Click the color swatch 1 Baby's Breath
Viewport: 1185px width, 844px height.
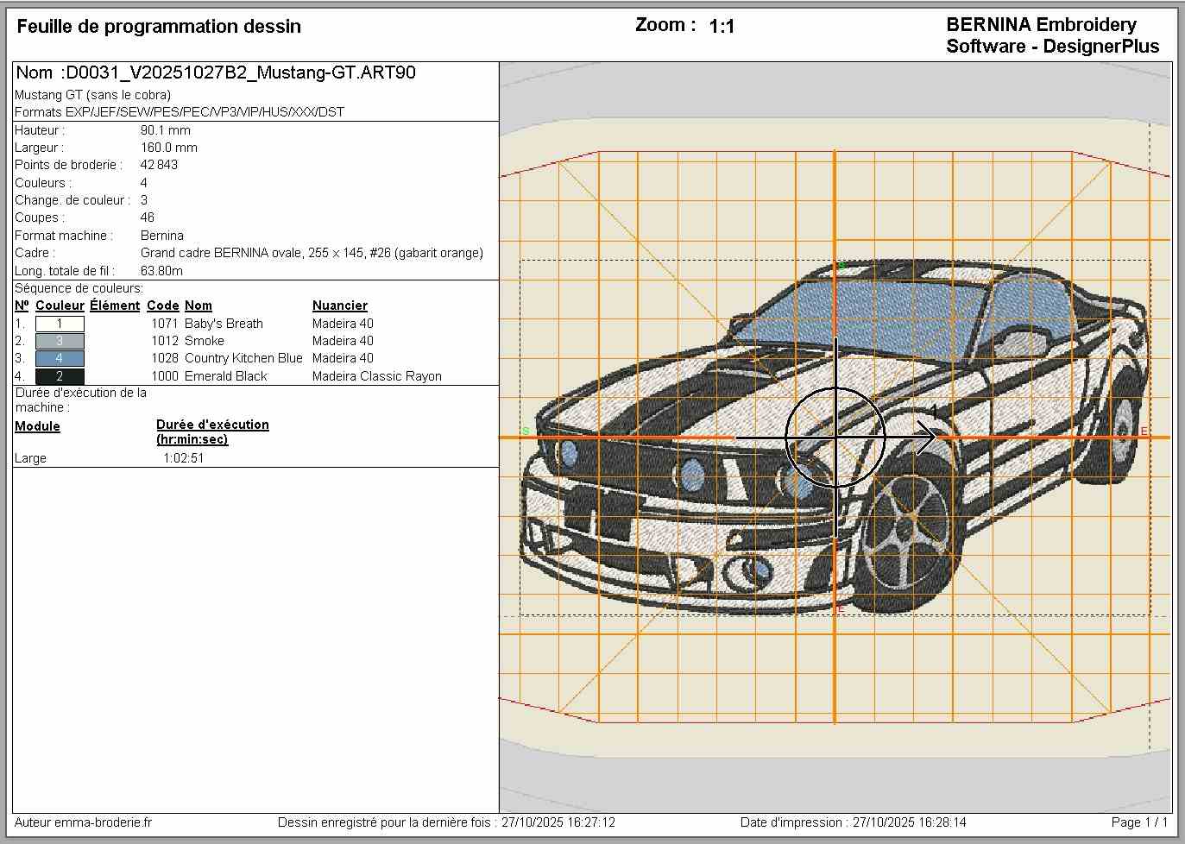[x=60, y=324]
